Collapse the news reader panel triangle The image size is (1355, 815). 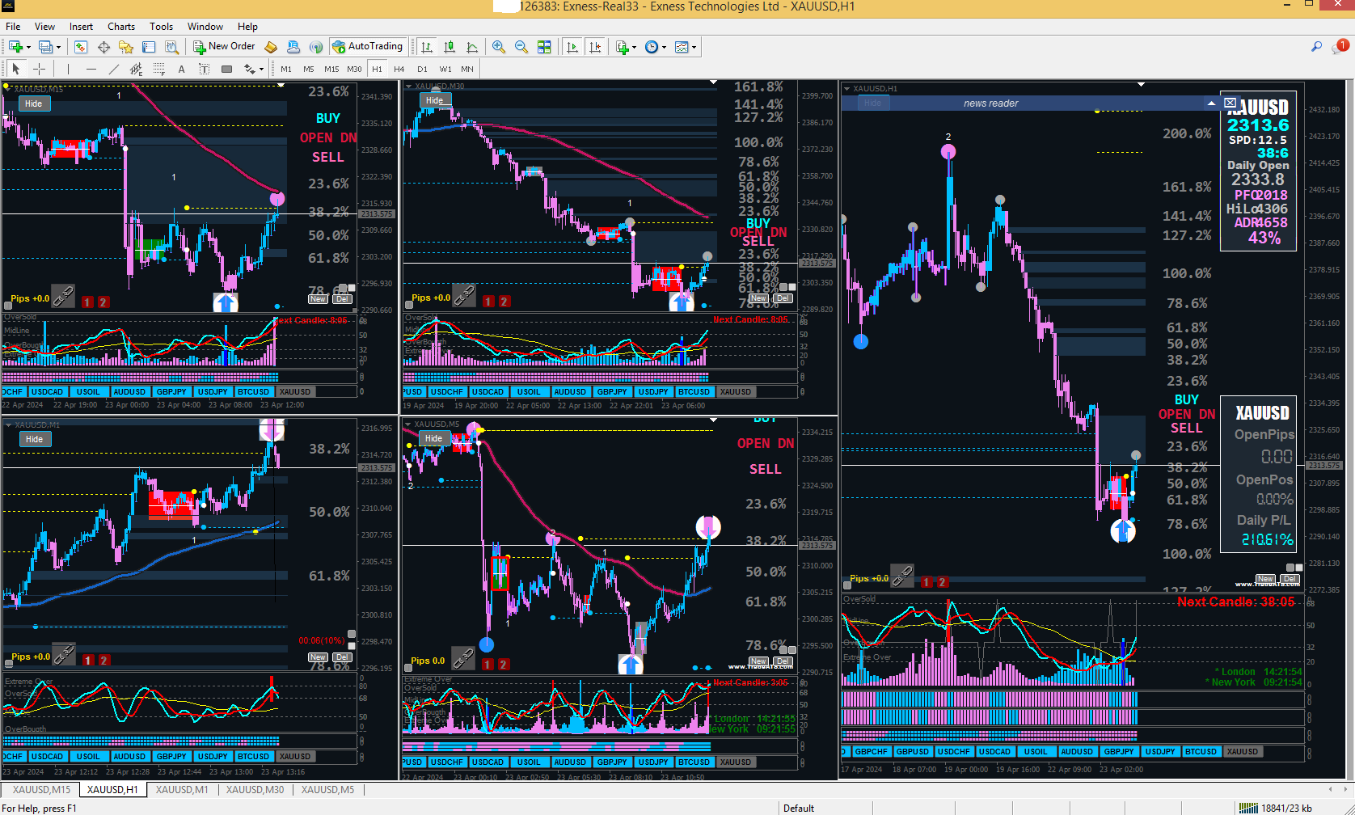point(1211,103)
